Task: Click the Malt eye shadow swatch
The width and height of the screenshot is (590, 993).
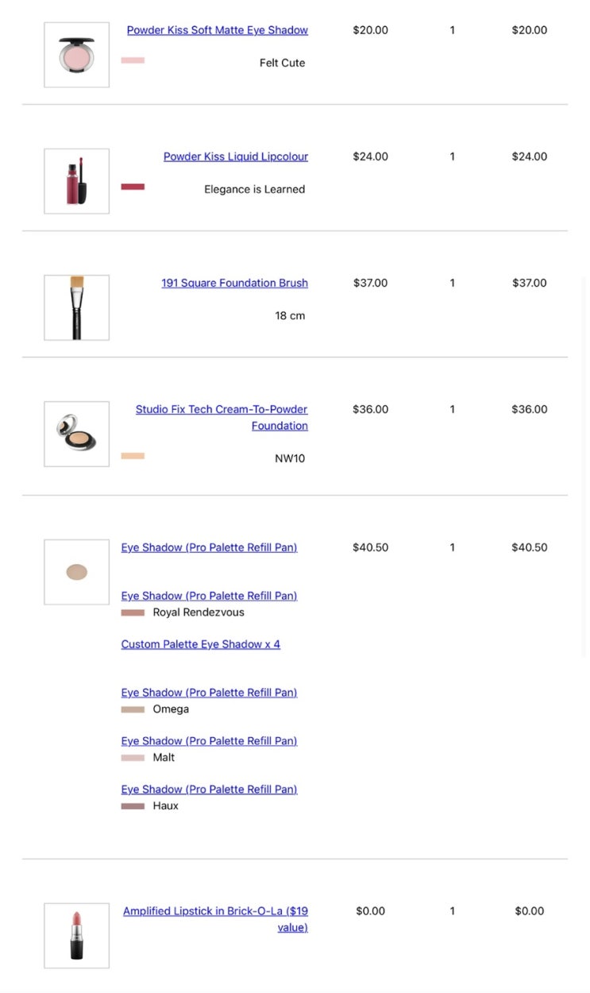Action: [x=133, y=758]
